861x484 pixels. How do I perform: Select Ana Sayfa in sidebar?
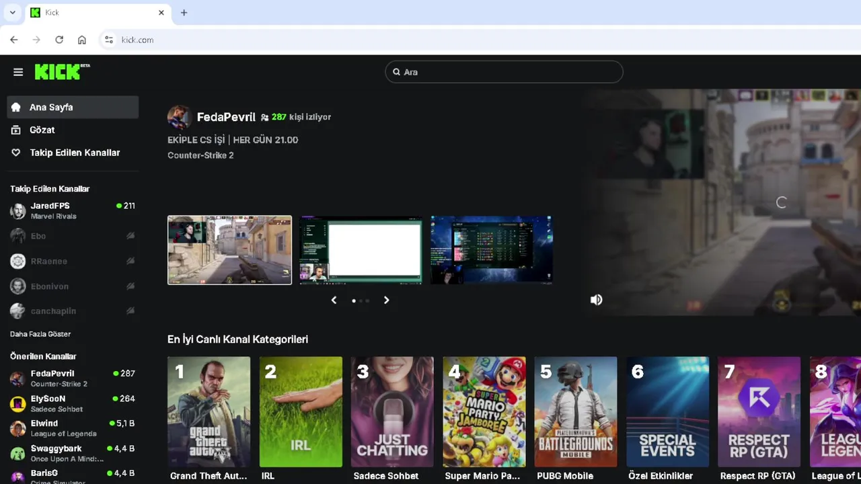tap(73, 107)
